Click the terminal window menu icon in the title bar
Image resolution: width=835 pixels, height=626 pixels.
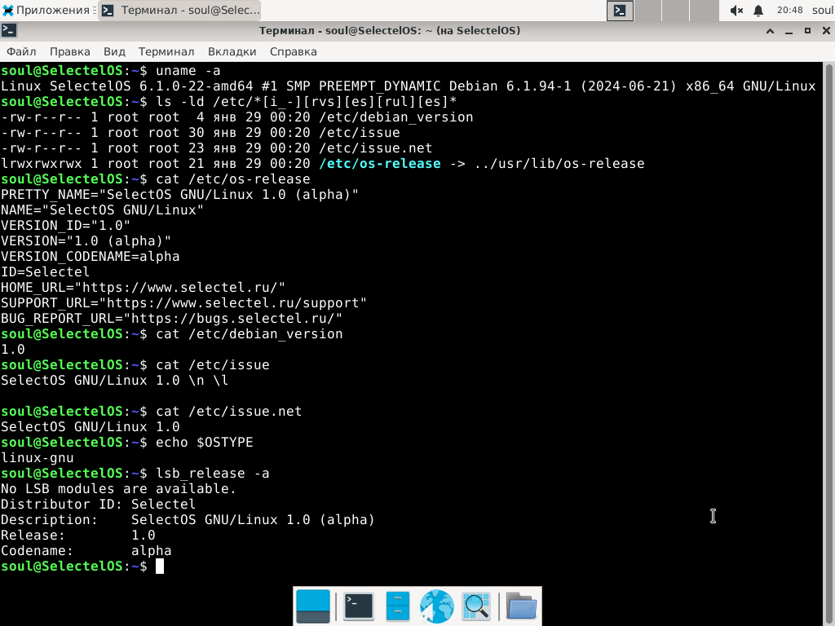point(9,30)
